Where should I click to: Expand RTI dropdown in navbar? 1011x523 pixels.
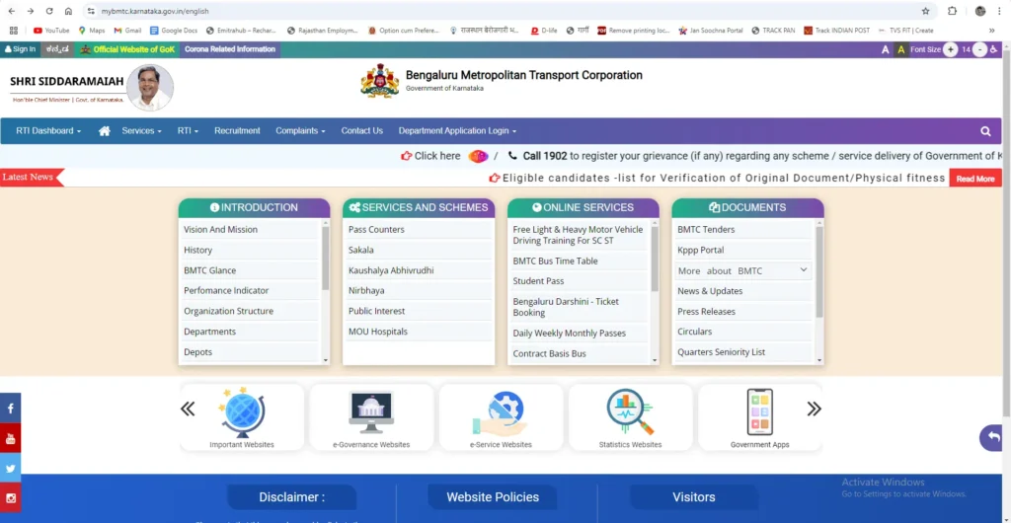pos(188,130)
